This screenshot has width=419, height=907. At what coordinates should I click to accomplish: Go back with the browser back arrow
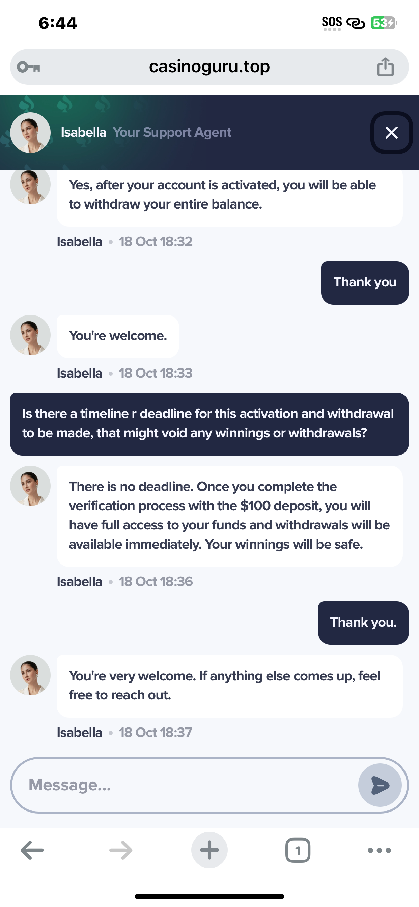32,850
